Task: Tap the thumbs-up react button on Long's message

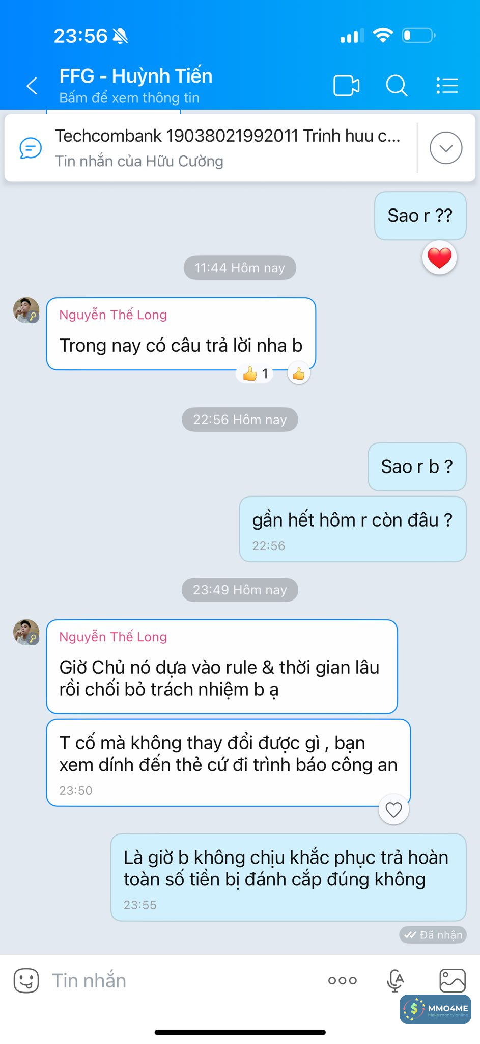Action: (299, 374)
